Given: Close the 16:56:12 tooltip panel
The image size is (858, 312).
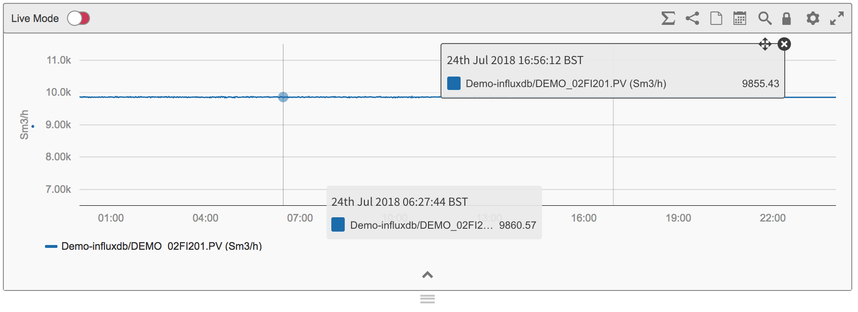Looking at the screenshot, I should [x=784, y=44].
